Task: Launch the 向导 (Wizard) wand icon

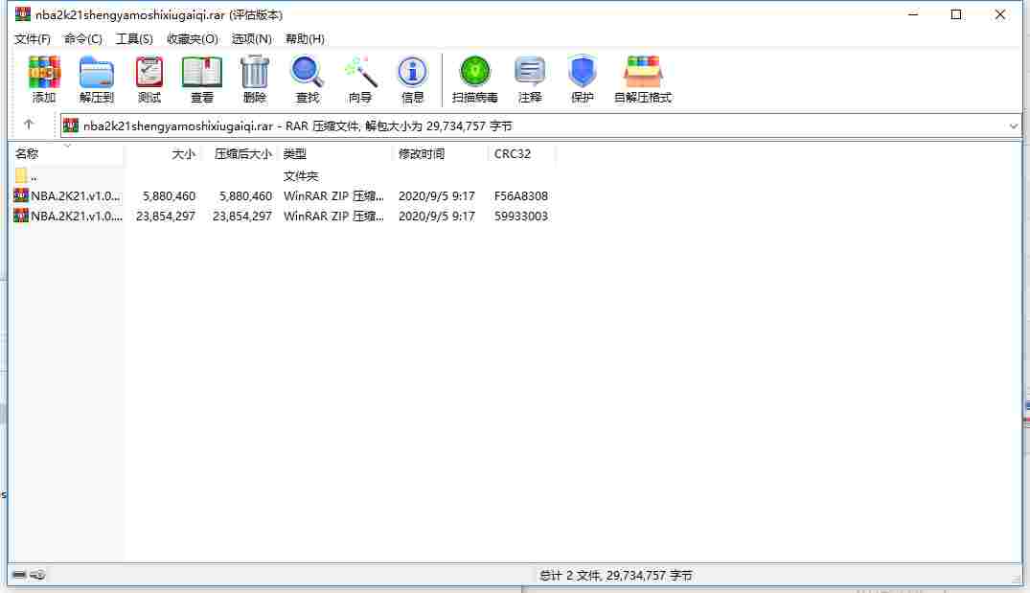Action: [x=360, y=72]
